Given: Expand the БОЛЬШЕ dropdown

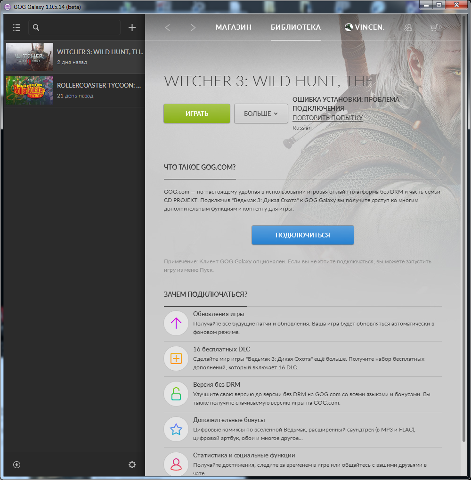Looking at the screenshot, I should point(261,114).
